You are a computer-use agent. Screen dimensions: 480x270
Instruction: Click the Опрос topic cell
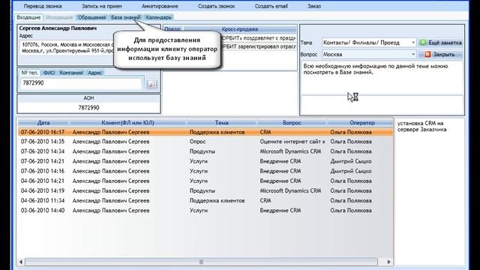[x=197, y=142]
